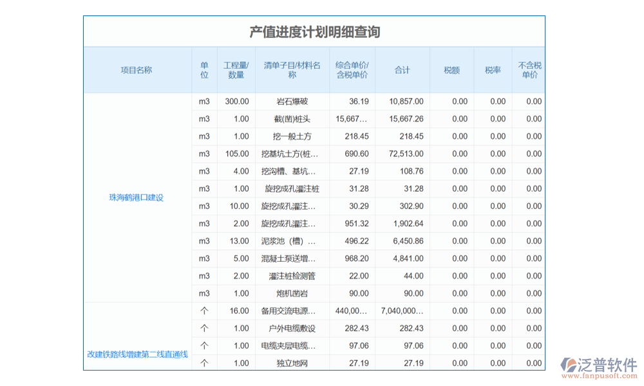Click the 产值进度计划明细查询 title

coord(314,32)
